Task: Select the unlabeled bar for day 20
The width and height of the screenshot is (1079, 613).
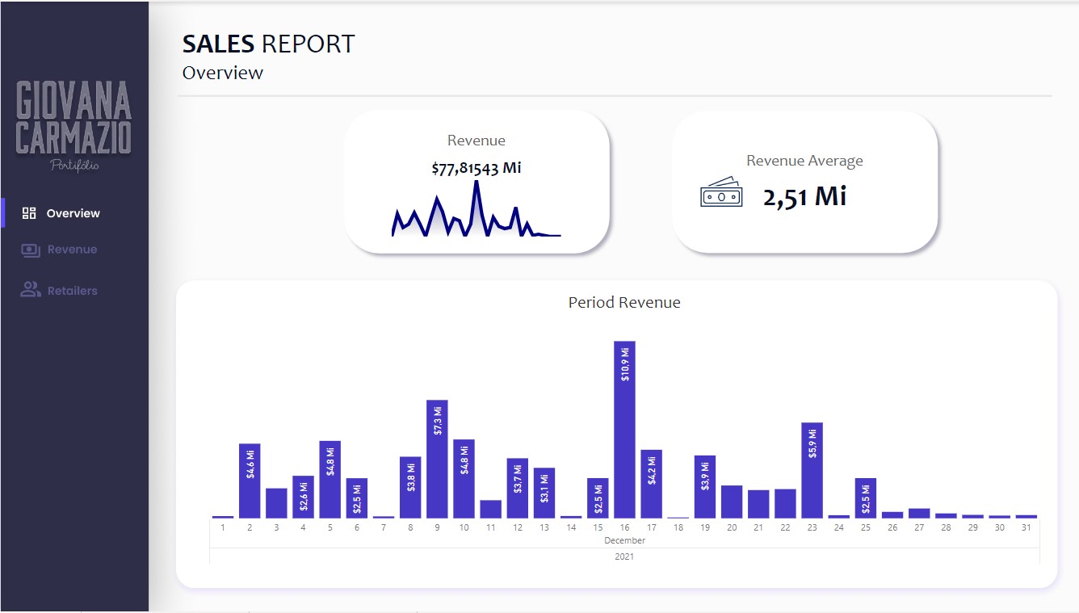Action: point(732,502)
